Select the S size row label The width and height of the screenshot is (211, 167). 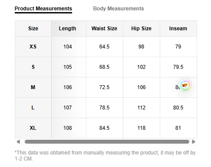click(33, 67)
